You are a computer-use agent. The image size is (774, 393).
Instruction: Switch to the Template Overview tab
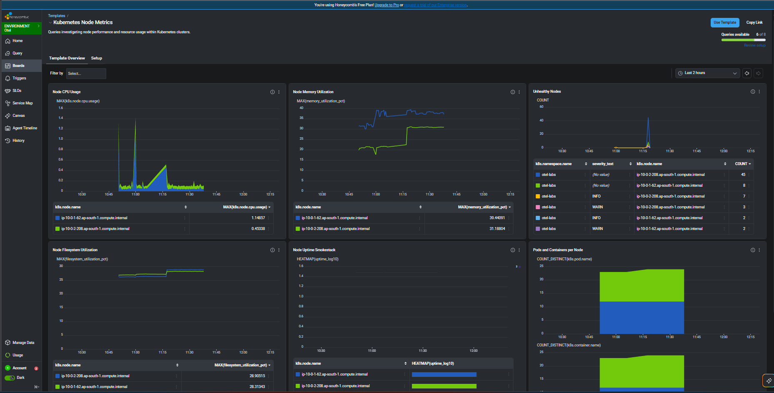click(x=67, y=58)
